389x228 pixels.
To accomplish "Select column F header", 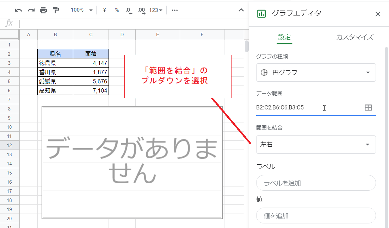I will pyautogui.click(x=202, y=35).
